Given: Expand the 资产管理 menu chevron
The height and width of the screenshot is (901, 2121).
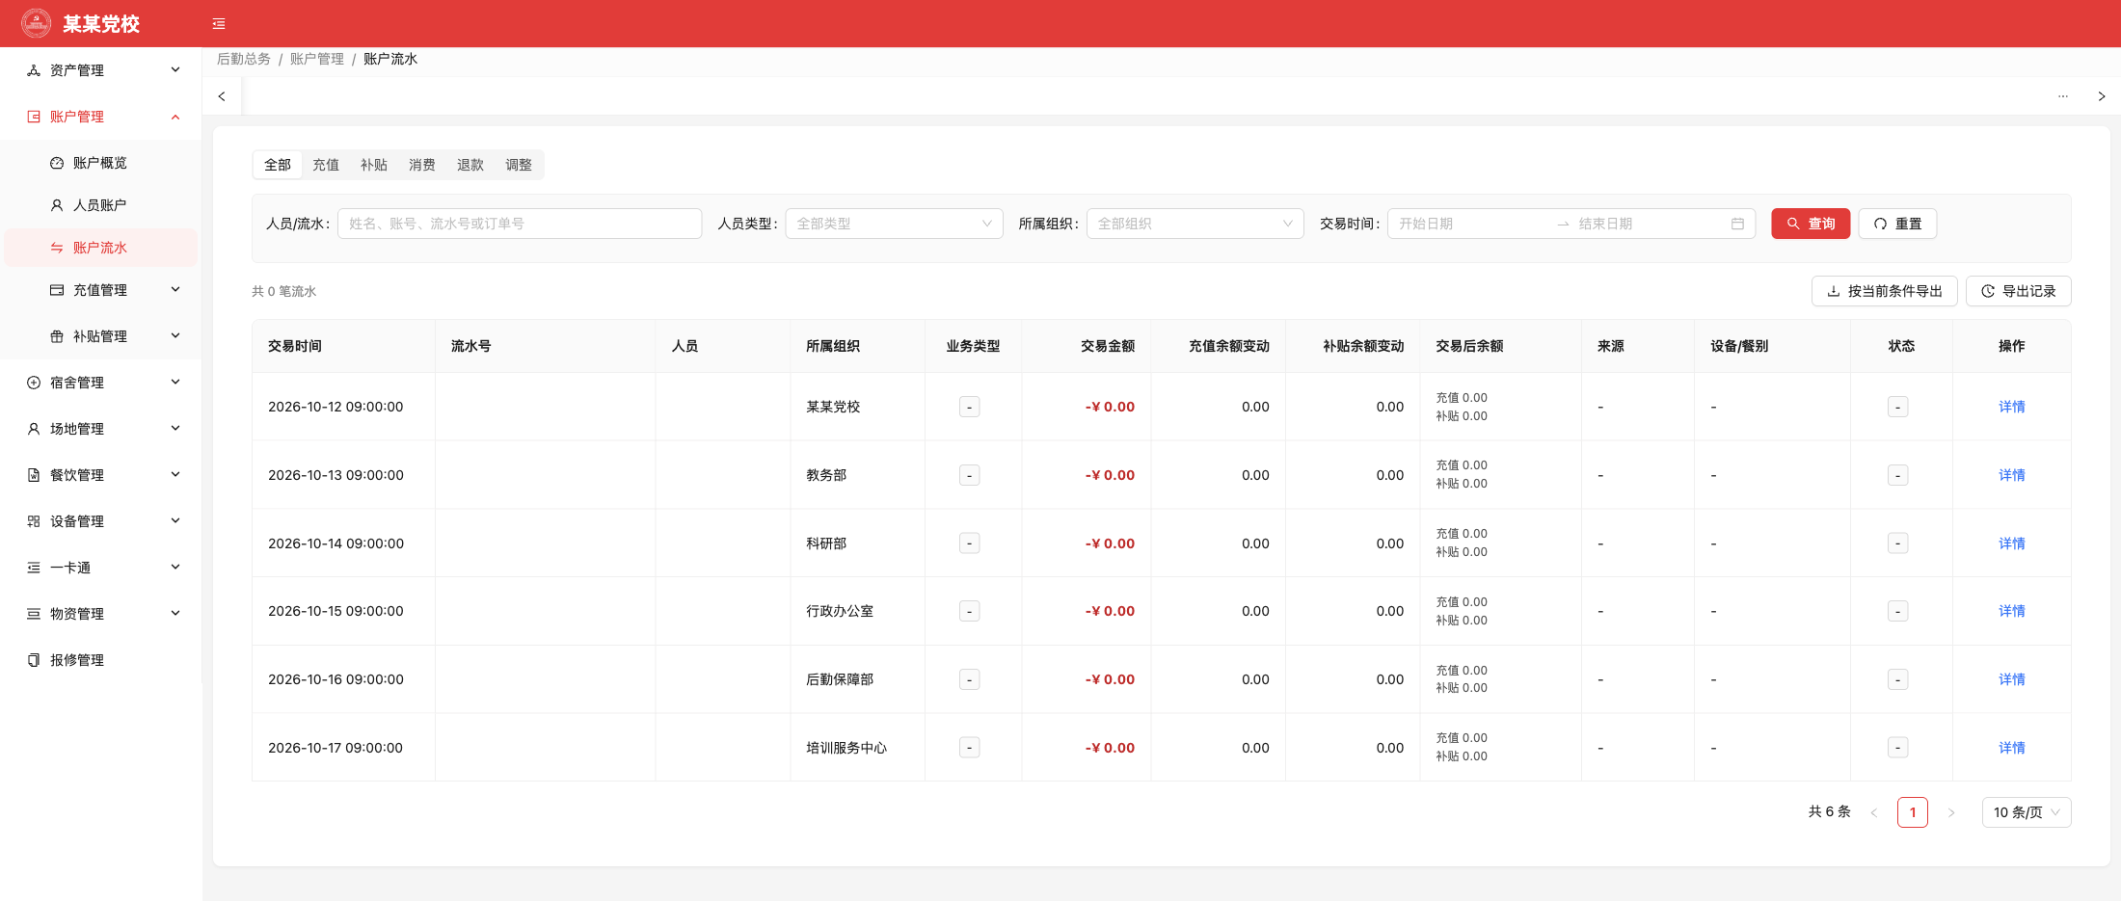Looking at the screenshot, I should point(175,69).
